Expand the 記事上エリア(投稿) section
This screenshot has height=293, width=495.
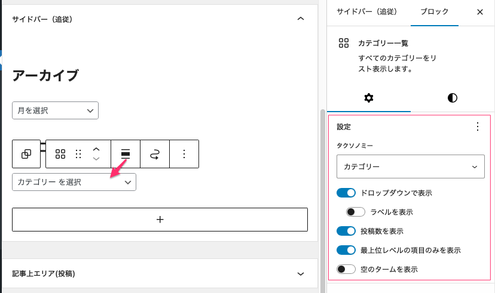(x=300, y=273)
